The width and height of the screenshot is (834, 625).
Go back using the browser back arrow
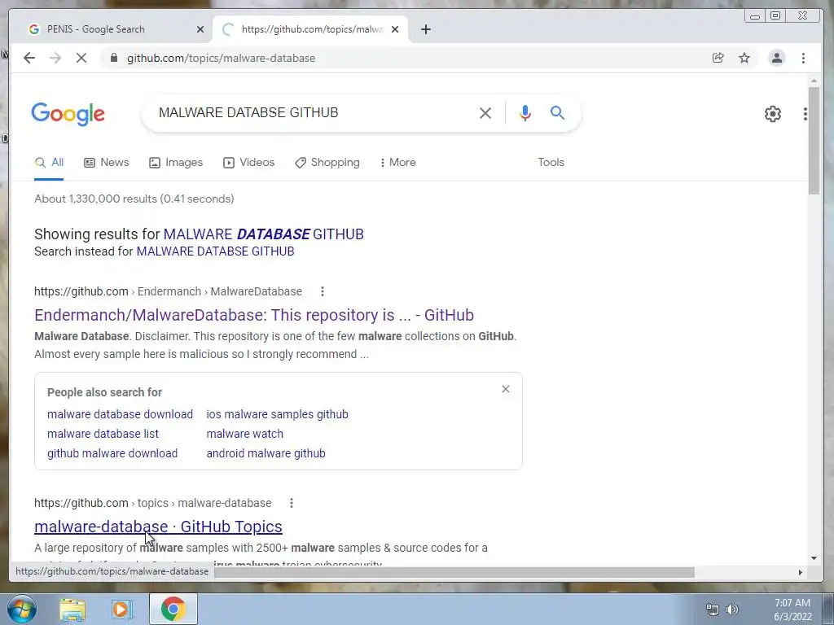pos(29,58)
